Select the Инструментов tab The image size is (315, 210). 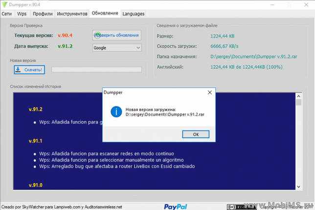pos(72,14)
